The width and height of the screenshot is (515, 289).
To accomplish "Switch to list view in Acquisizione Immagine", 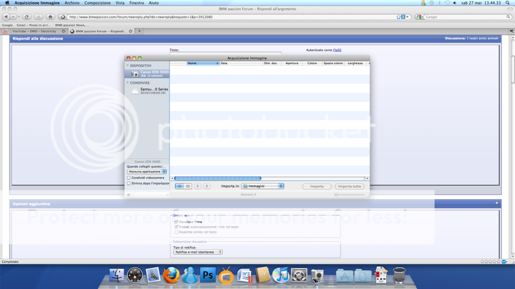I will [180, 186].
